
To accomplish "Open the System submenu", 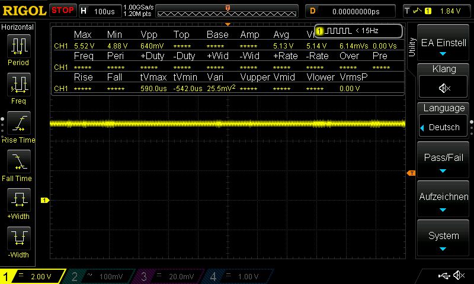I will 443,238.
